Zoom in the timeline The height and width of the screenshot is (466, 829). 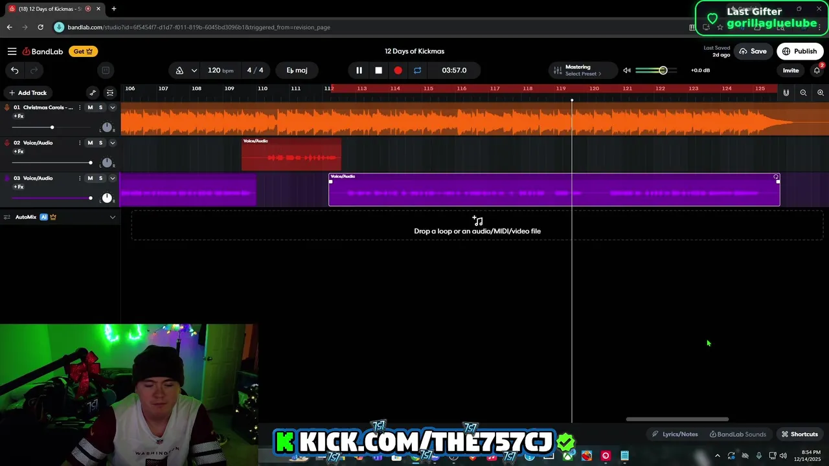[x=820, y=93]
